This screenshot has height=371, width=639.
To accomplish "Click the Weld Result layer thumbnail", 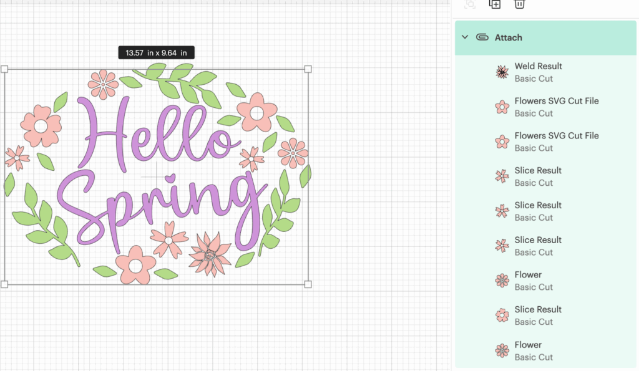I will (x=502, y=72).
